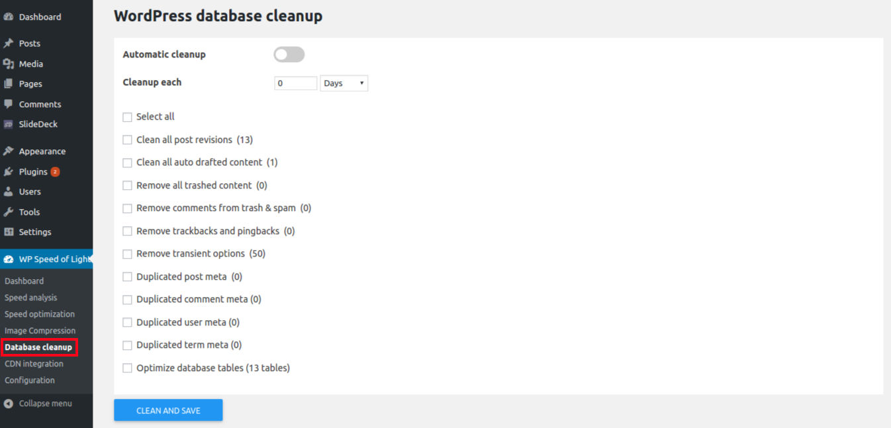Enable the Automatic cleanup switch
This screenshot has height=428, width=891.
tap(289, 55)
